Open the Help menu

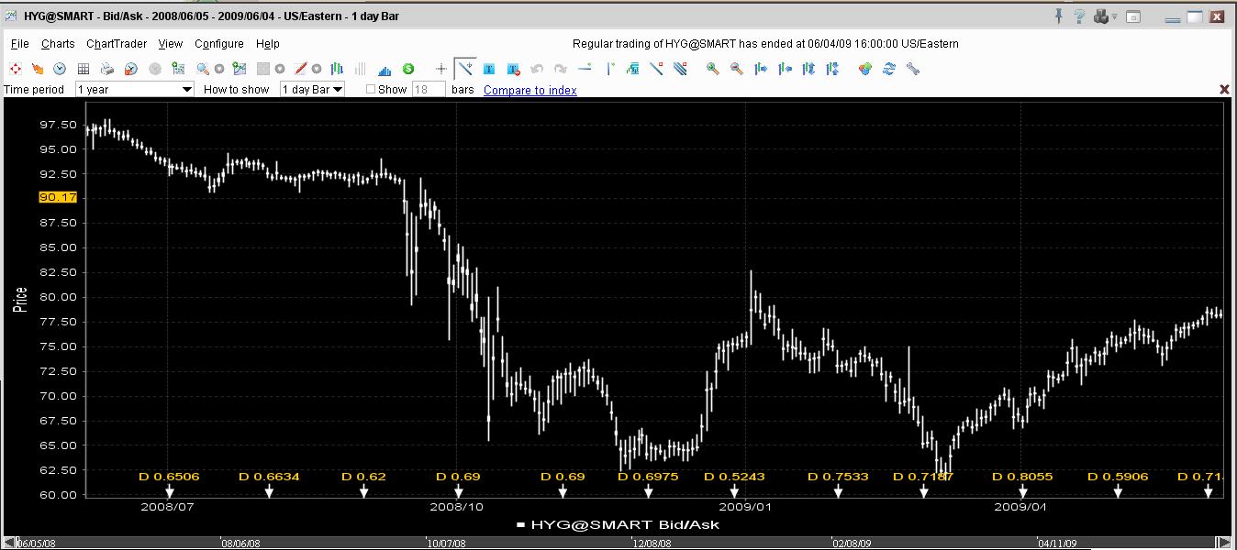coord(268,43)
